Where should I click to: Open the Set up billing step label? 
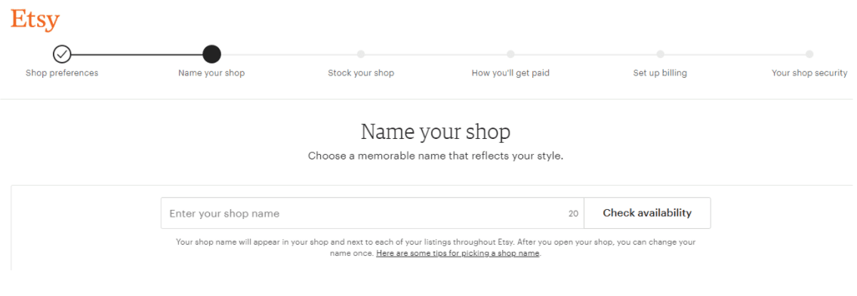click(660, 73)
